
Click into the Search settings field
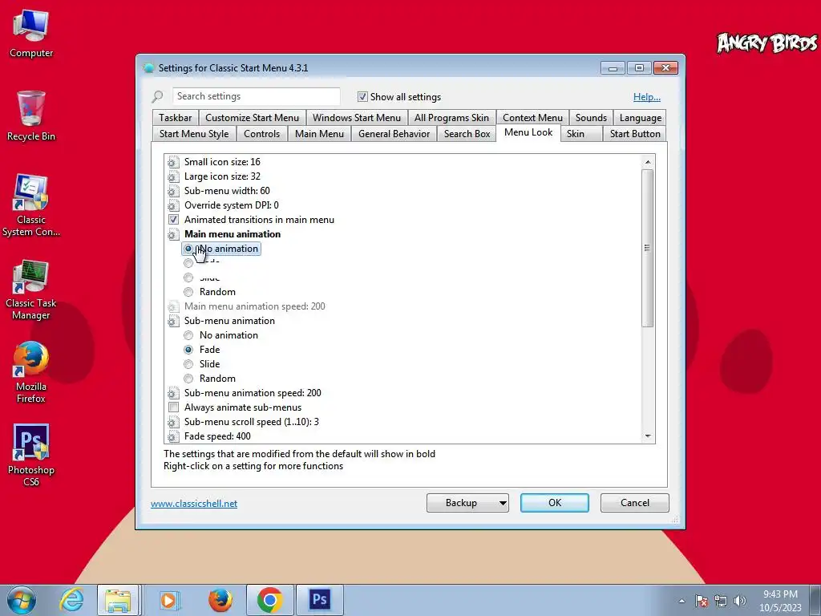[256, 96]
